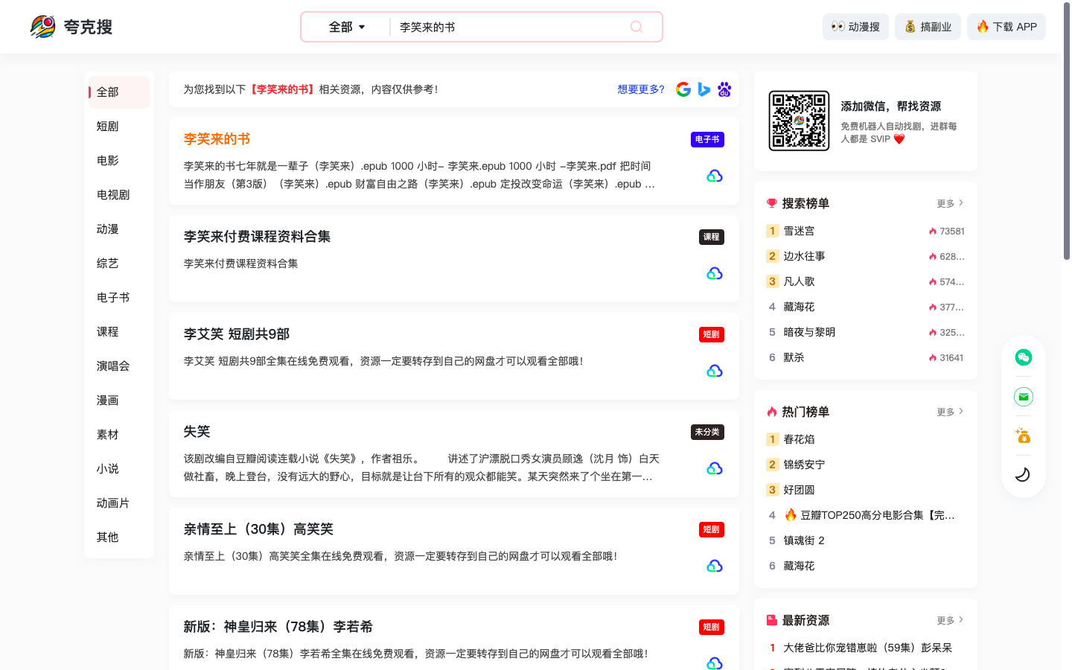Viewport: 1072px width, 670px height.
Task: Search via Bing icon
Action: (x=704, y=89)
